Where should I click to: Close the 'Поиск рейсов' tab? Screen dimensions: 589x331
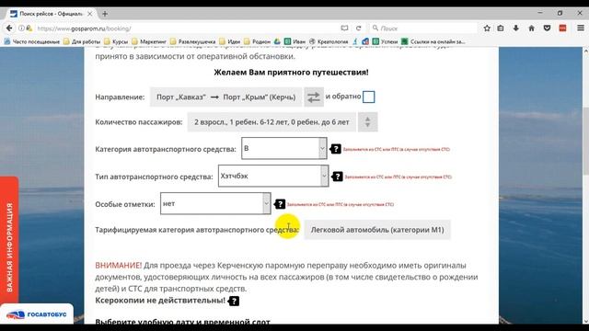click(x=90, y=14)
